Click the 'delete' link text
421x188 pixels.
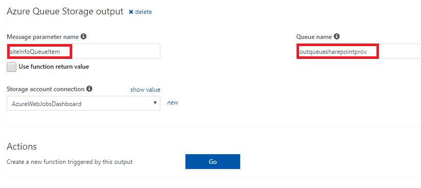tap(143, 12)
